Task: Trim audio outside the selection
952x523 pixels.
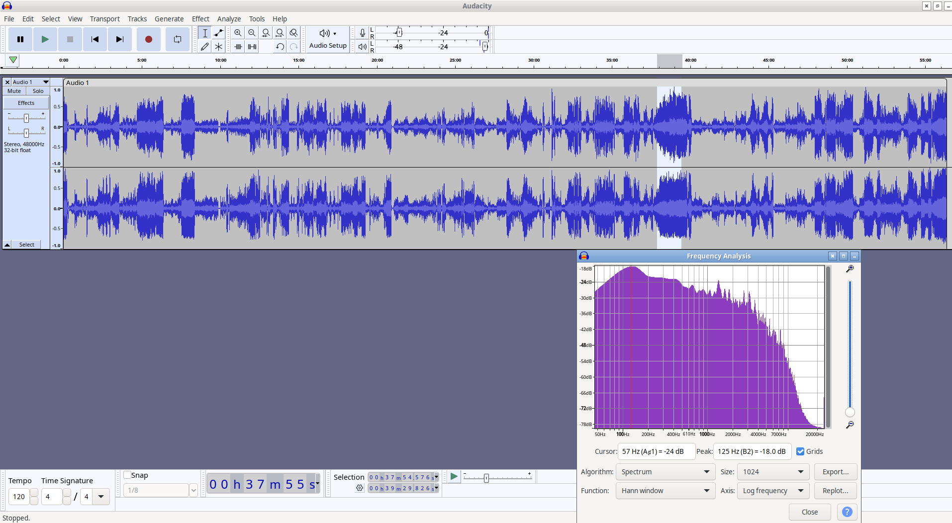Action: pyautogui.click(x=238, y=47)
